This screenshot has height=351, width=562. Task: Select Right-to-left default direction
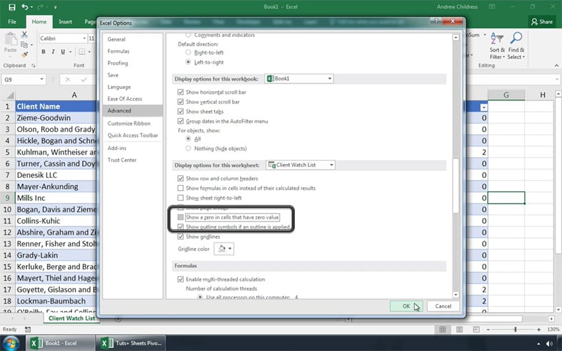pyautogui.click(x=188, y=52)
